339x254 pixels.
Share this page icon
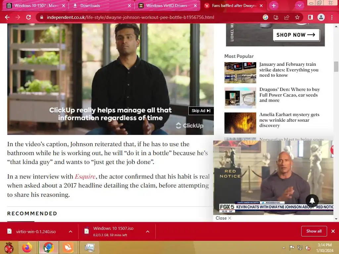click(287, 17)
